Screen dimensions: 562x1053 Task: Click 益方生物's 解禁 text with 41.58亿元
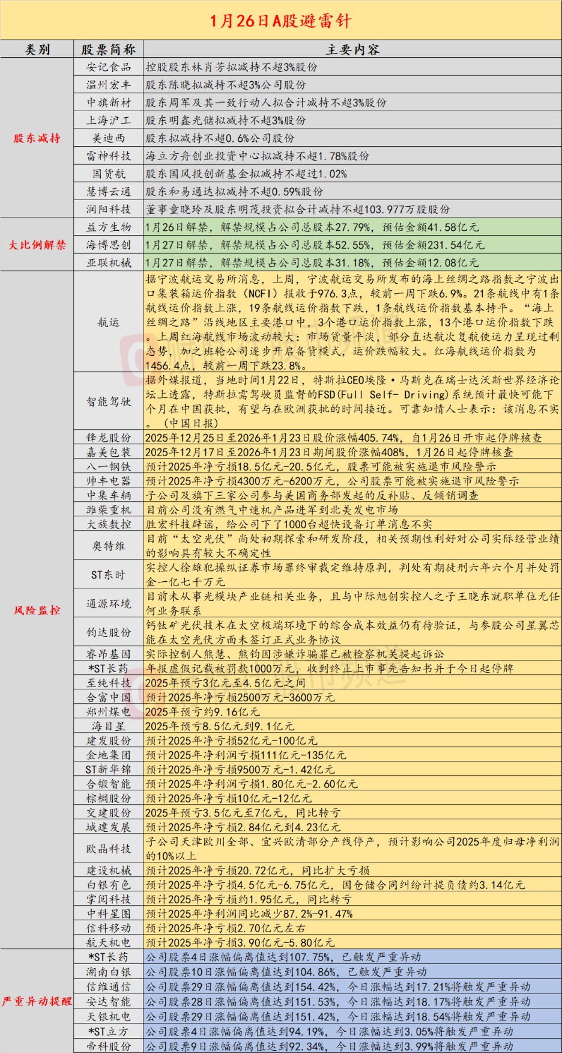click(312, 227)
